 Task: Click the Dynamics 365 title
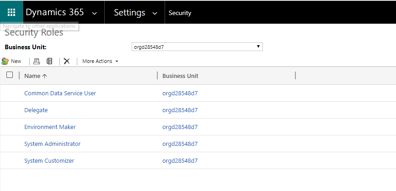point(55,12)
